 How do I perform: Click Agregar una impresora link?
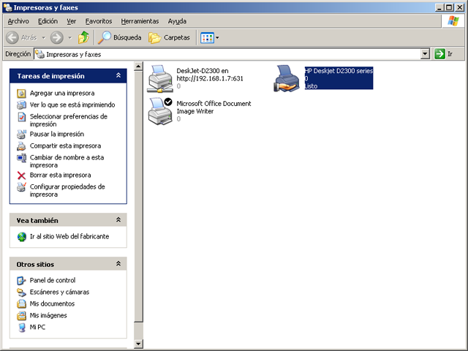[x=61, y=94]
